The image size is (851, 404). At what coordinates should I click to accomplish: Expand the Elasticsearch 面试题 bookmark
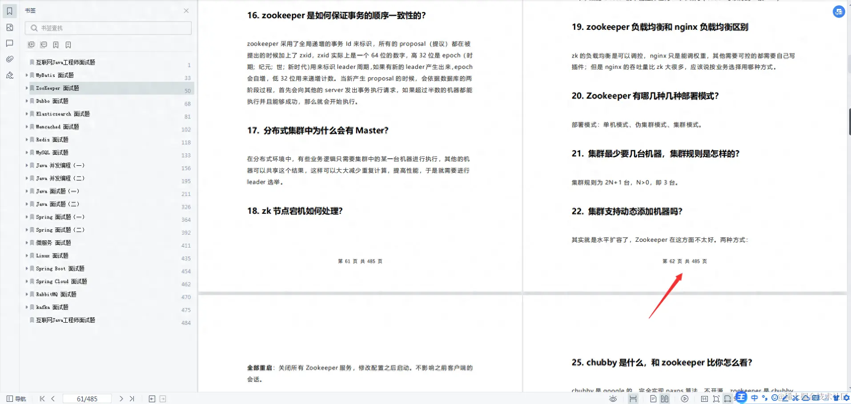(27, 114)
